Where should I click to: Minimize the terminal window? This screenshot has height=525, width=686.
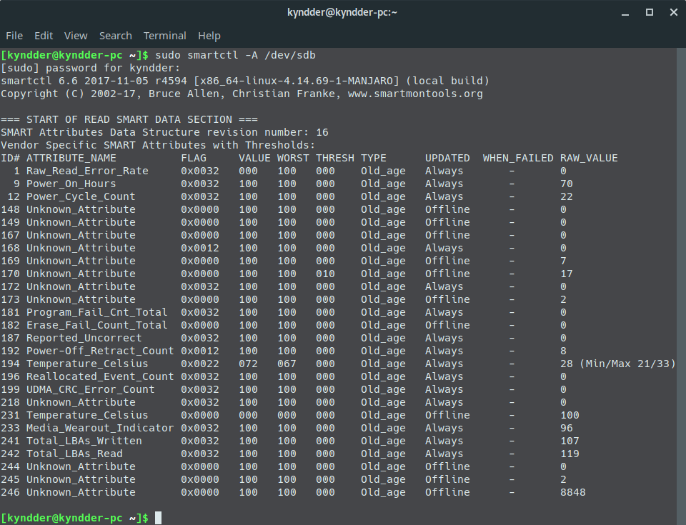(625, 13)
